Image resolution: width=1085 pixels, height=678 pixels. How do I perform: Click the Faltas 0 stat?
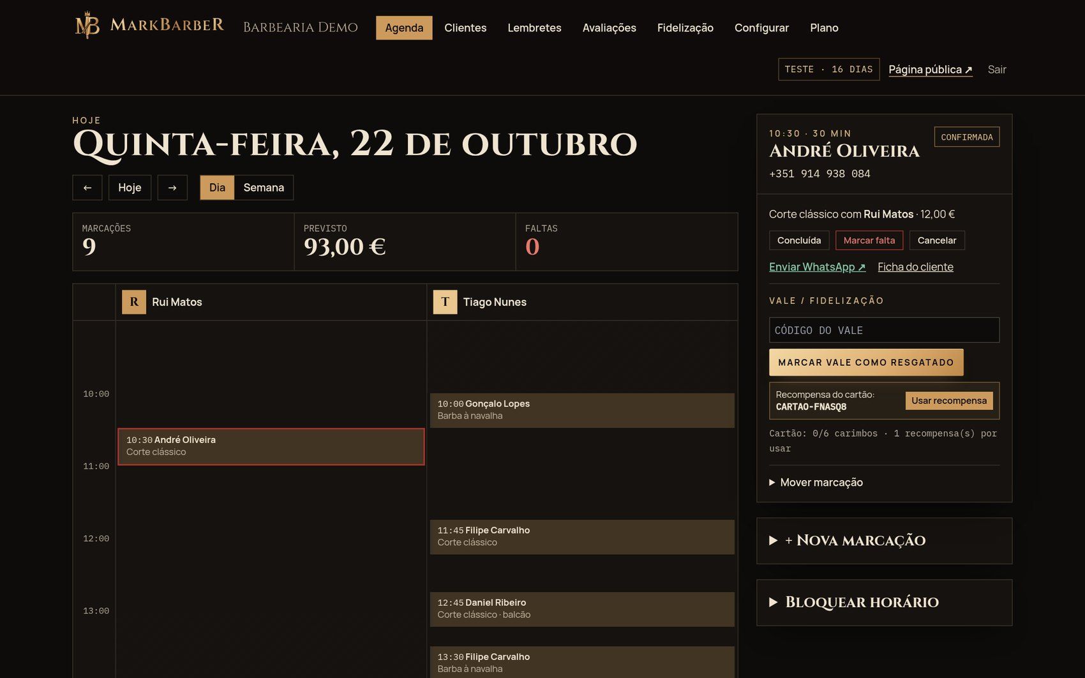[x=626, y=241]
